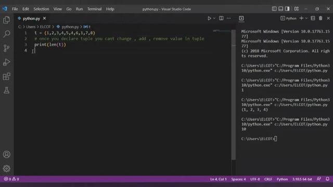Split the editor to the right

221,18
